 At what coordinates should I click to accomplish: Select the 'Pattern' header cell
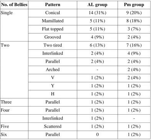pyautogui.click(x=53, y=5)
